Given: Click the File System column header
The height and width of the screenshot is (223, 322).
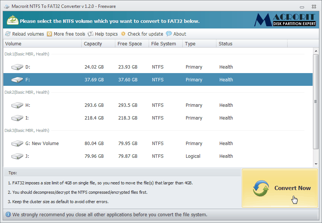Looking at the screenshot, I should 164,43.
